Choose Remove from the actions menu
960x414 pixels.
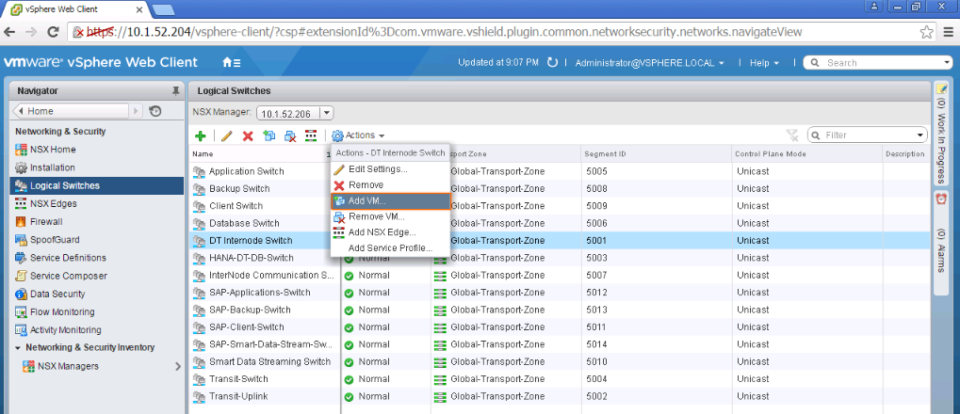coord(390,184)
